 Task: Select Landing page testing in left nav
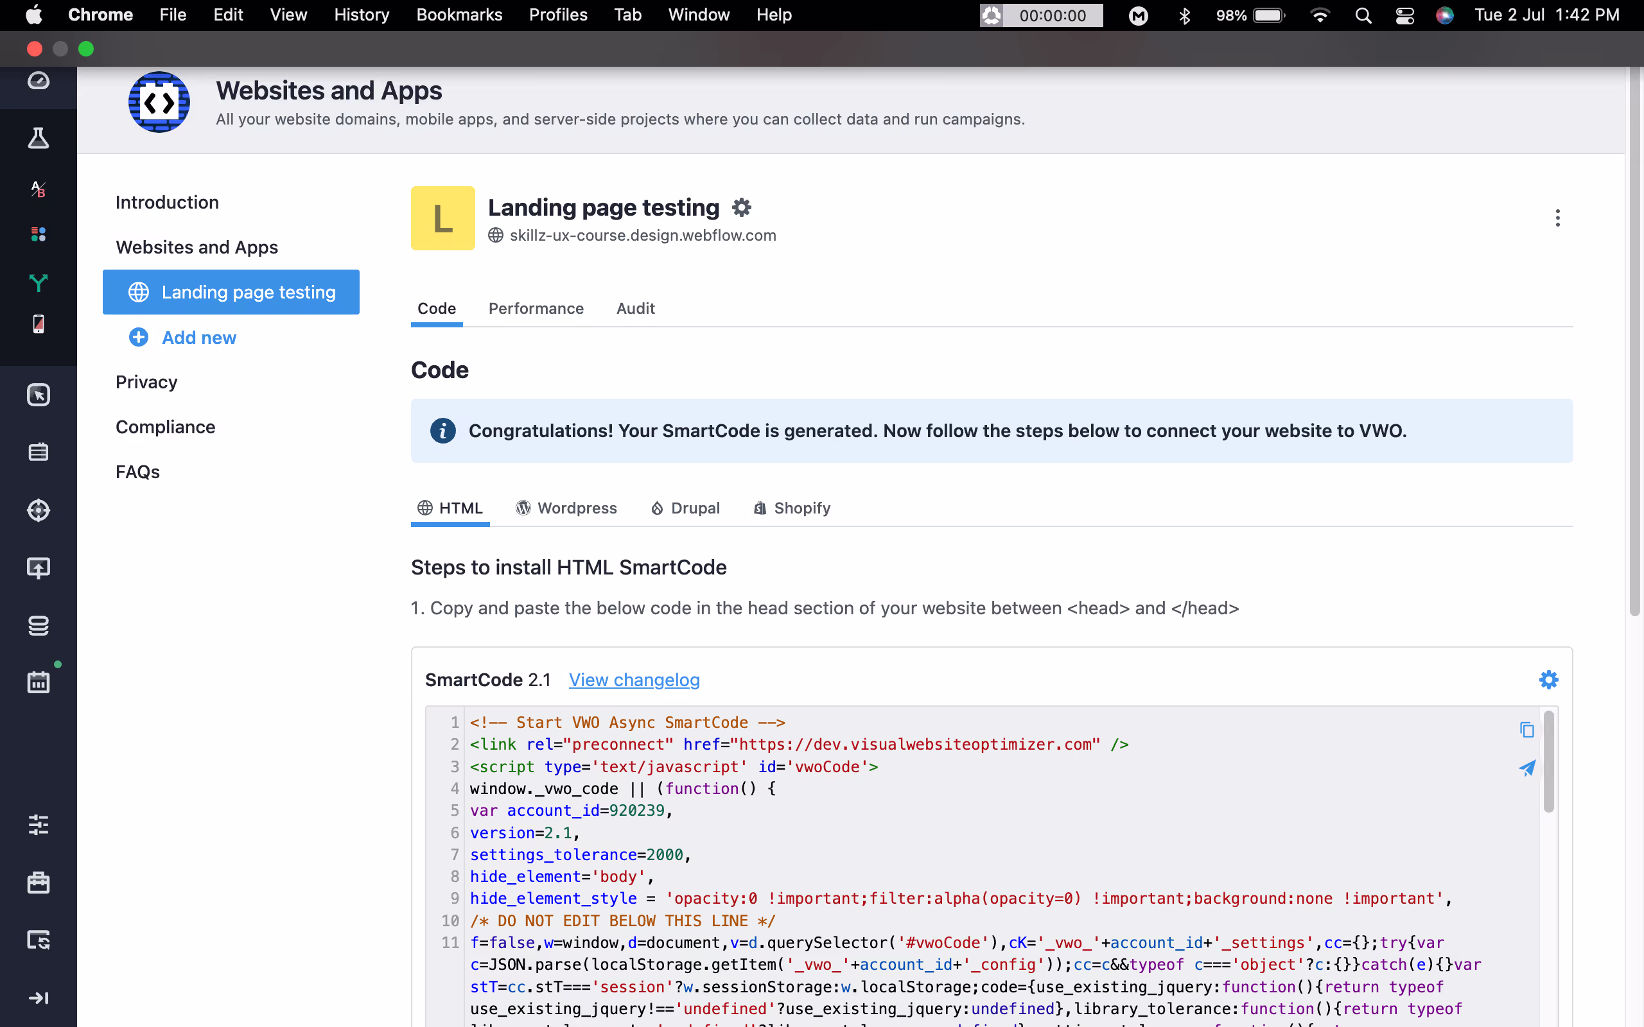pyautogui.click(x=231, y=292)
